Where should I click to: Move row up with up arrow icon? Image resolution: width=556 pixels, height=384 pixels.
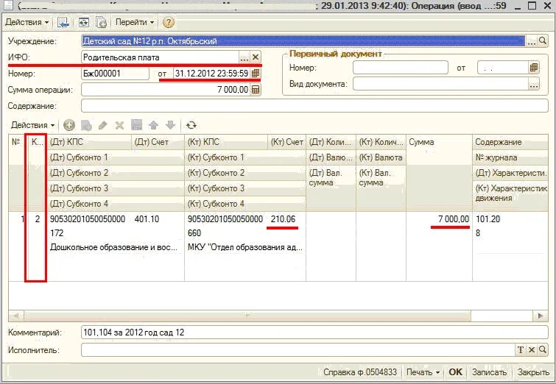point(153,125)
